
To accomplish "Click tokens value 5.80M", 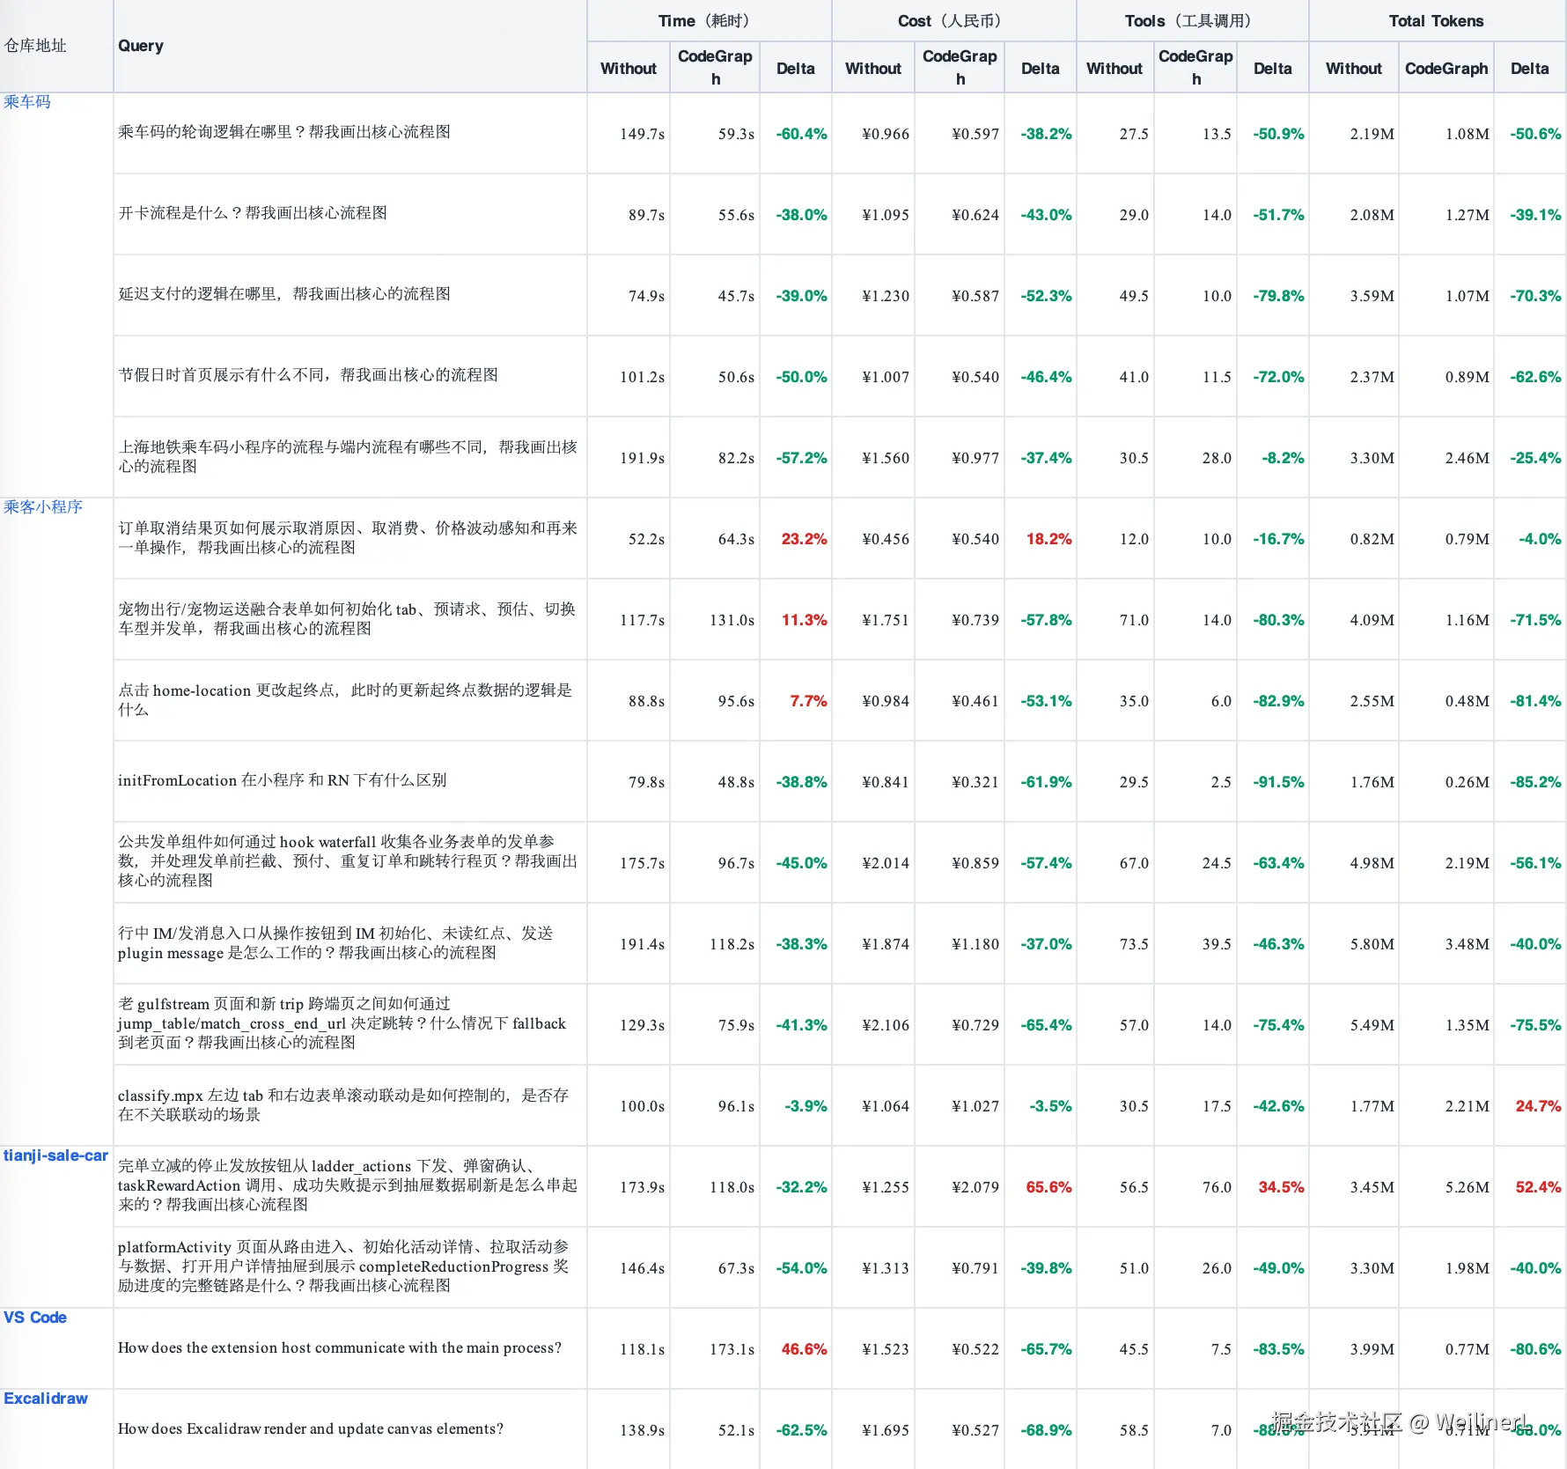I will click(x=1372, y=944).
